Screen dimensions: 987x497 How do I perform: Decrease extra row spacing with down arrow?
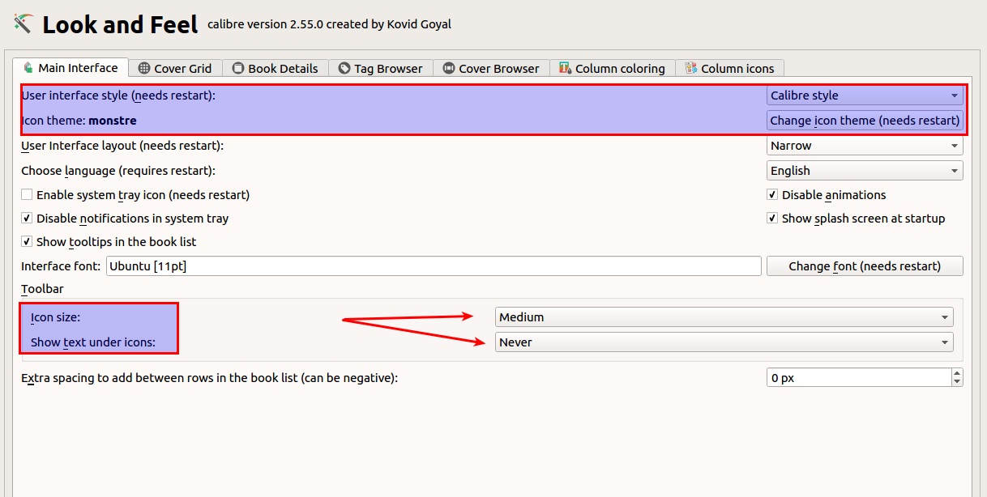tap(957, 382)
